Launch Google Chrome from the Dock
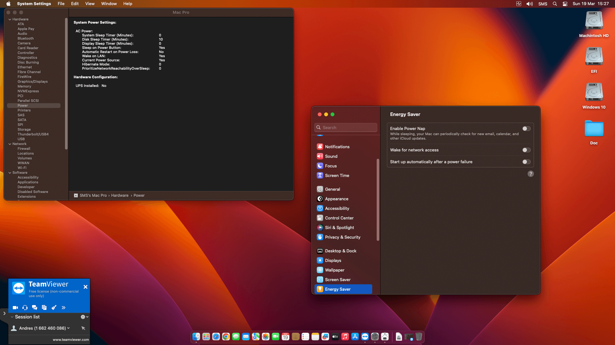The height and width of the screenshot is (345, 615). pos(226,337)
